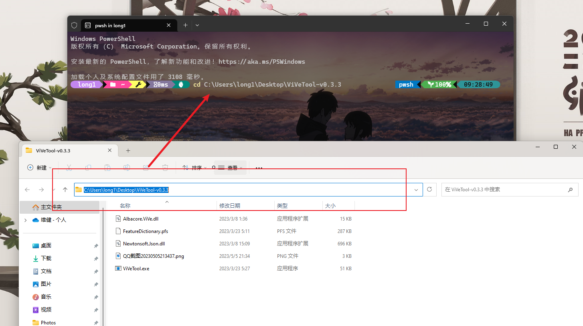Go up one folder with up arrow
This screenshot has height=326, width=583.
(x=65, y=190)
